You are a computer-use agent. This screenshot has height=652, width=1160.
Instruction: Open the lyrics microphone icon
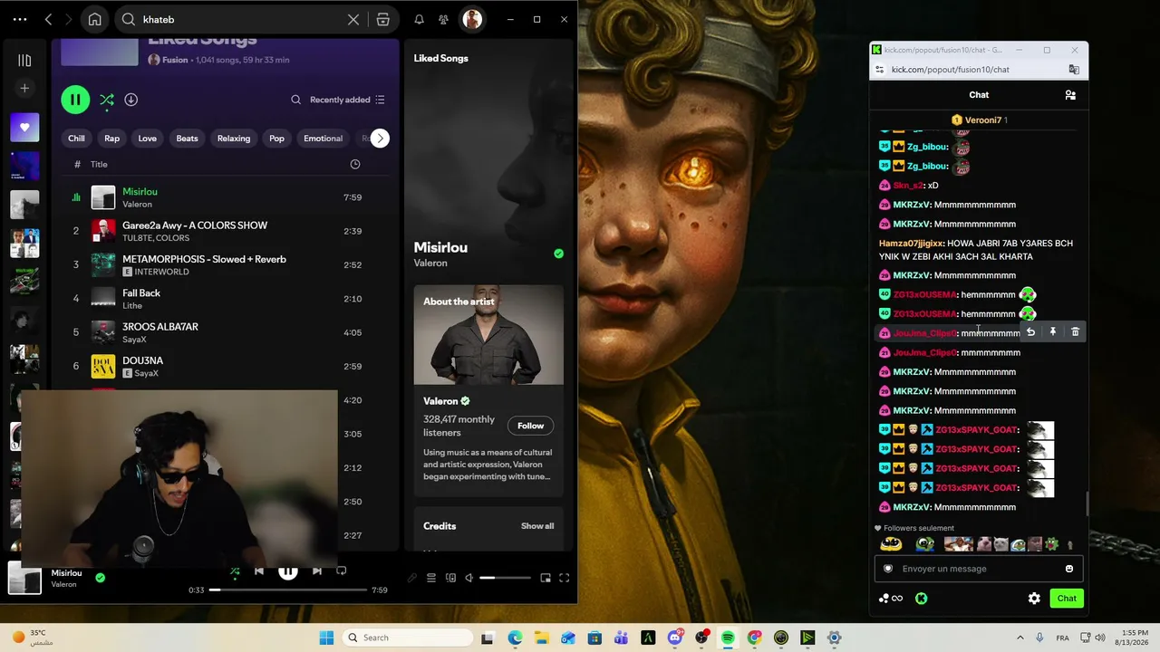pyautogui.click(x=412, y=578)
